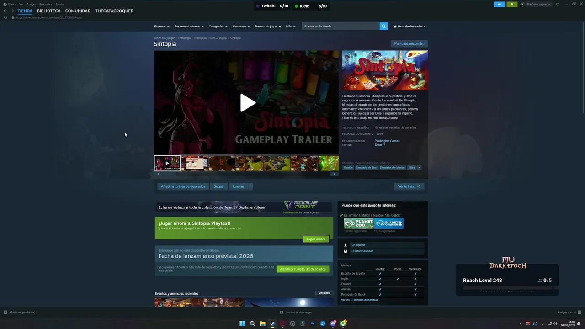This screenshot has width=585, height=329.
Task: Click the page reload icon beside URL
Action: point(5,17)
